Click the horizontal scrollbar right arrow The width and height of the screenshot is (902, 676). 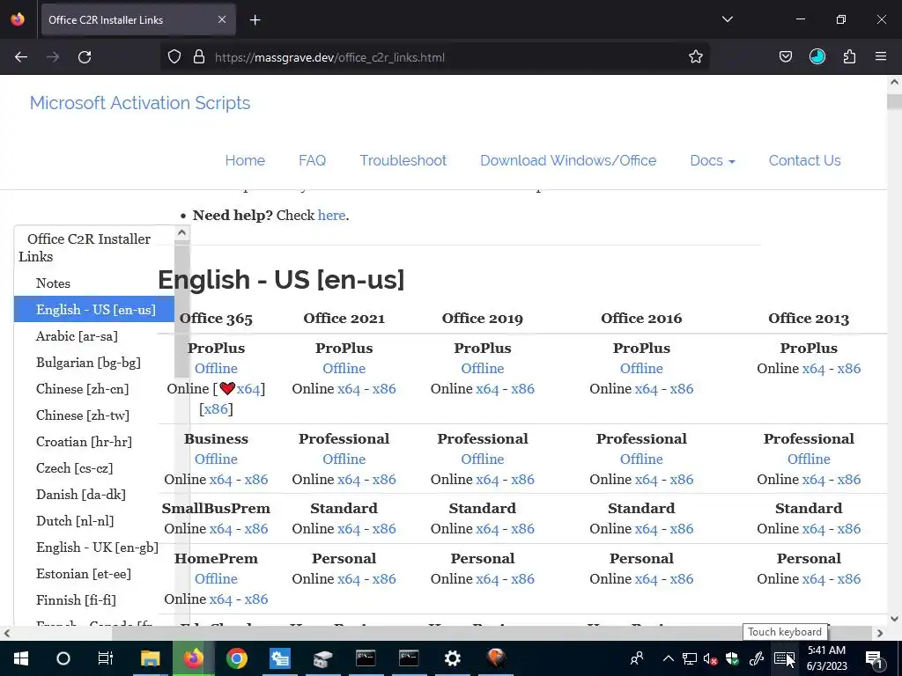880,633
